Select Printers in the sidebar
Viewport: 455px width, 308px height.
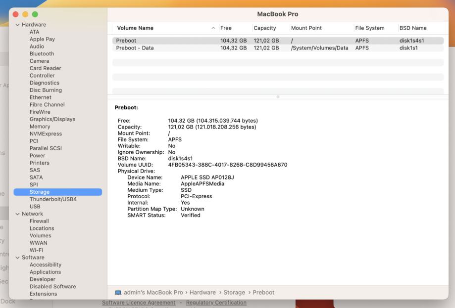coord(40,163)
